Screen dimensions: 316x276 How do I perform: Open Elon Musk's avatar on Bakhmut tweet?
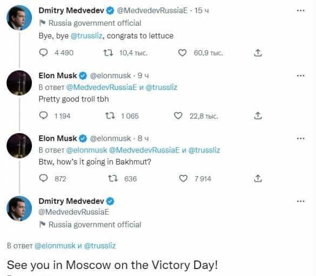click(19, 146)
